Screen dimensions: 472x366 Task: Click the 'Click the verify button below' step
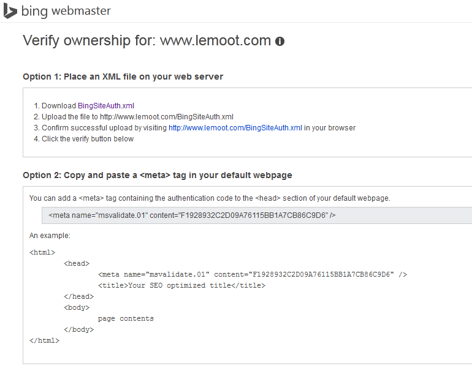(88, 139)
